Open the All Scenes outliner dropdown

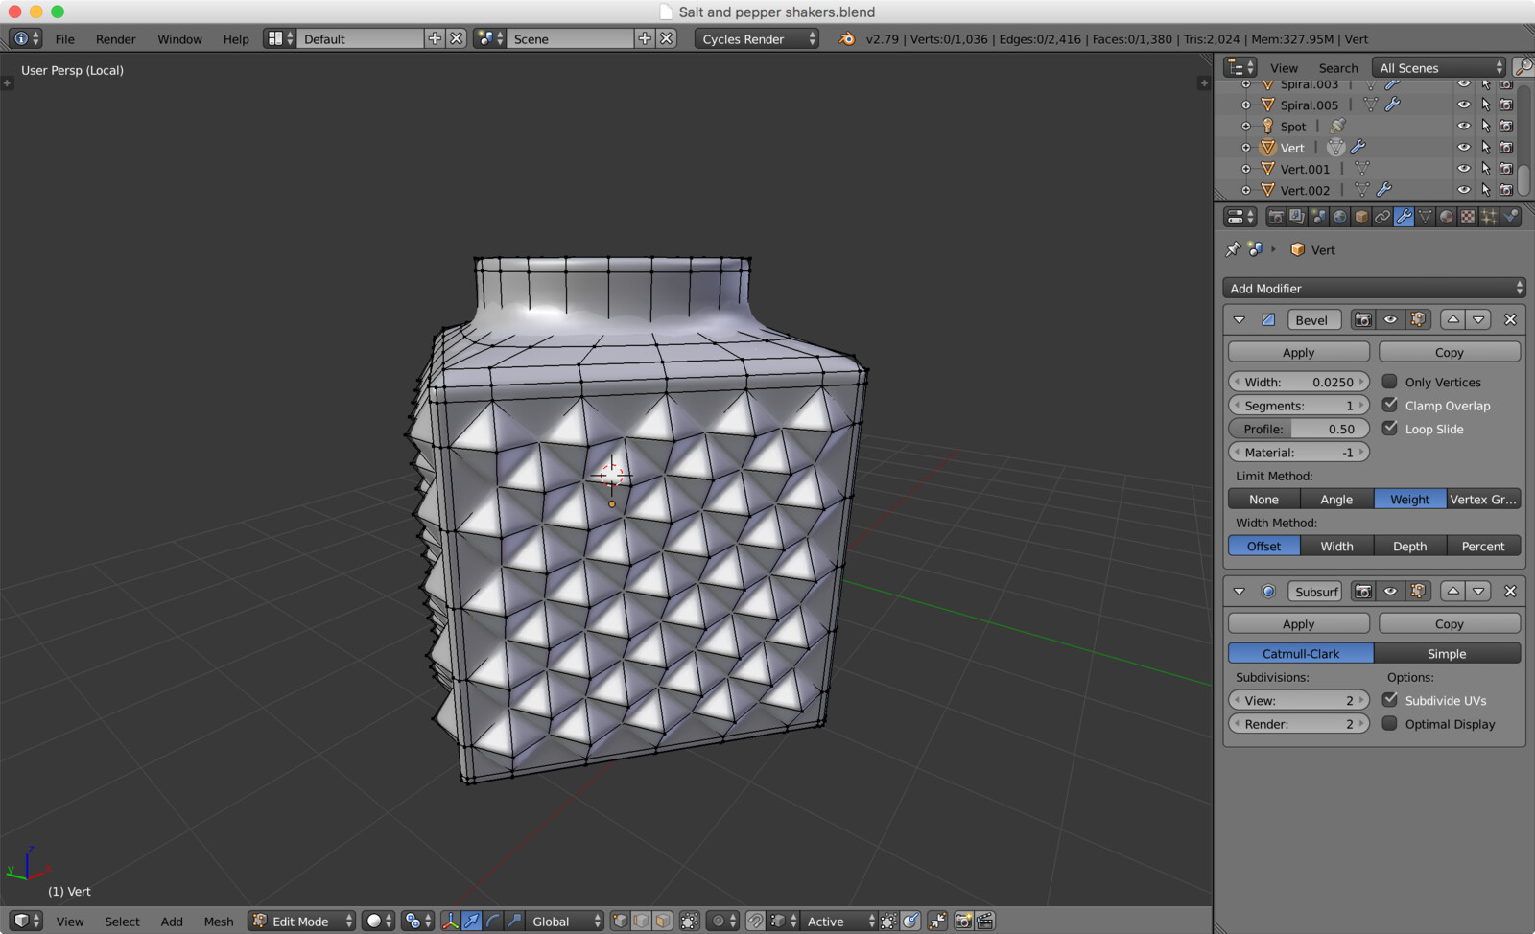1439,67
